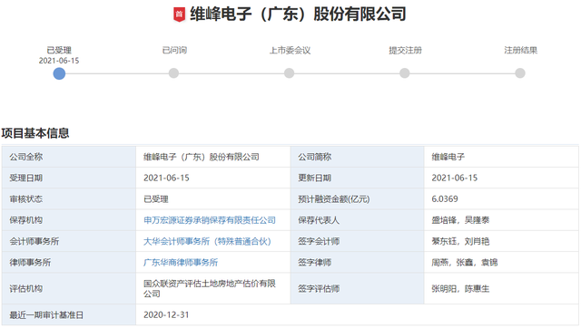Click the 提交注册 stage label
The width and height of the screenshot is (581, 328).
405,50
